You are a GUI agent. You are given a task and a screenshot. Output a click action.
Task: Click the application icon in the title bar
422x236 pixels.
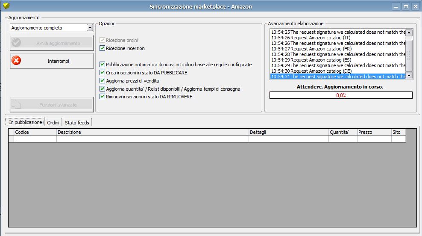pyautogui.click(x=6, y=6)
